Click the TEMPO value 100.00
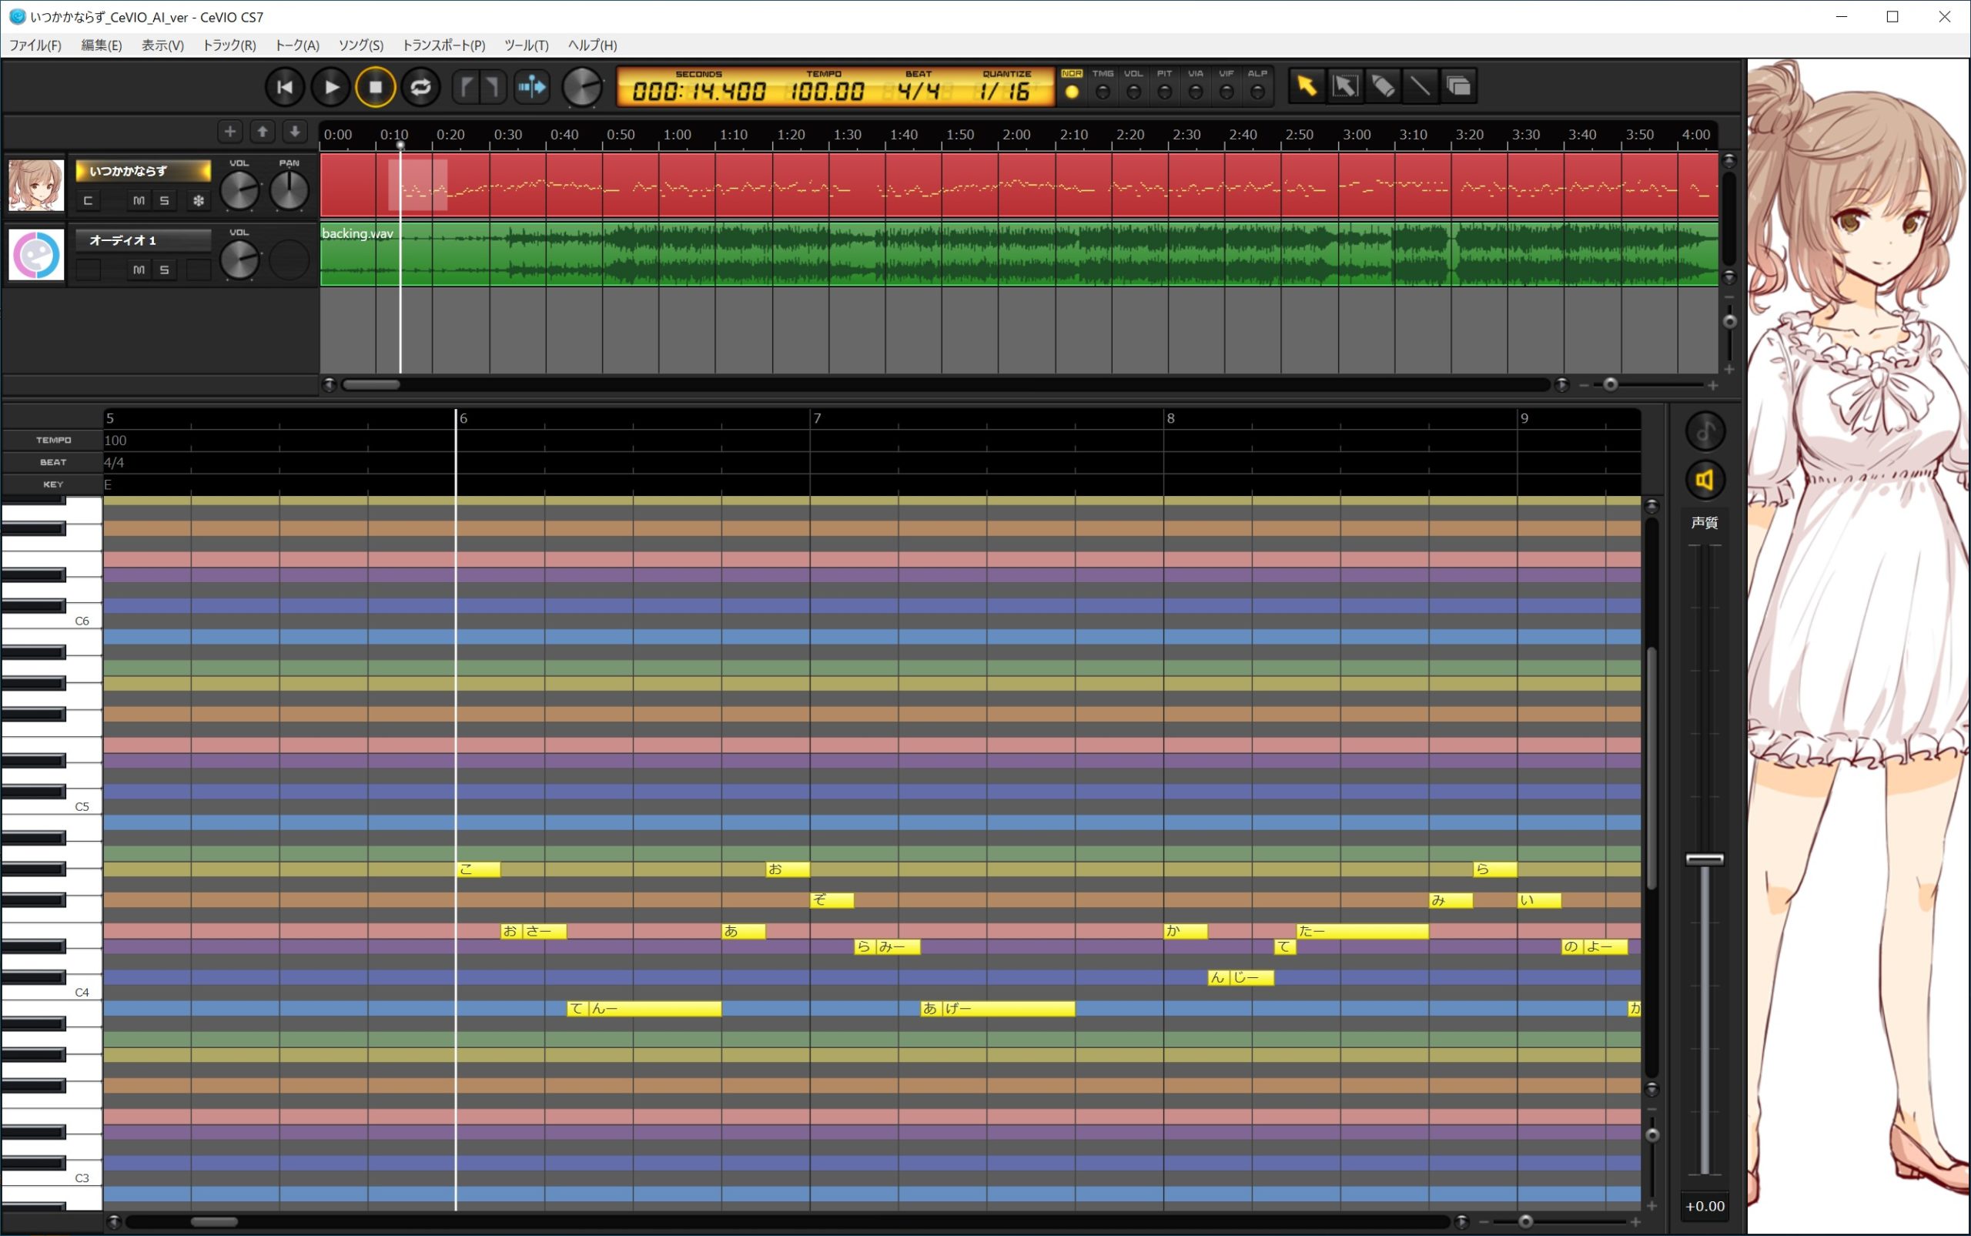Image resolution: width=1971 pixels, height=1236 pixels. pos(825,91)
